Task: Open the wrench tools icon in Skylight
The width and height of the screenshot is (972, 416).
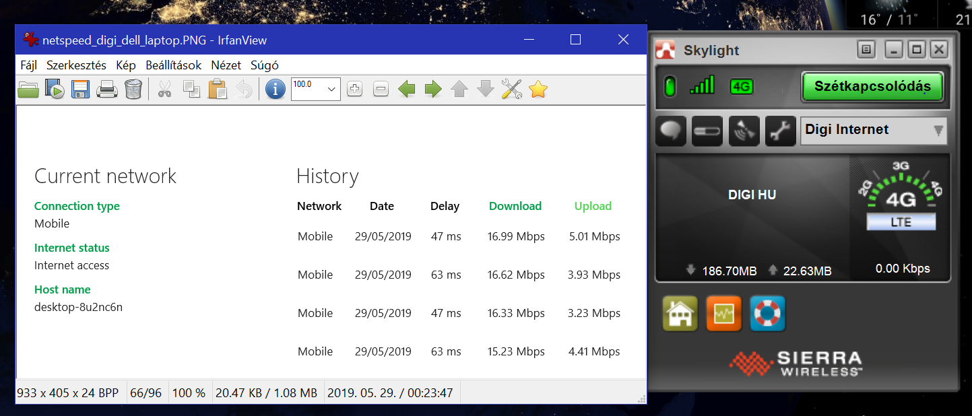Action: click(781, 131)
